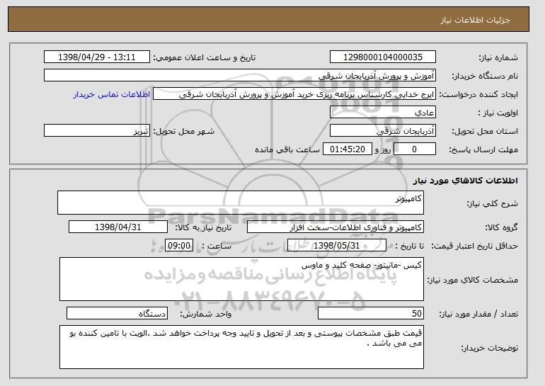Image resolution: width=545 pixels, height=386 pixels.
Task: Click the شماره نیاز field 1298000104000035
Action: click(x=383, y=57)
